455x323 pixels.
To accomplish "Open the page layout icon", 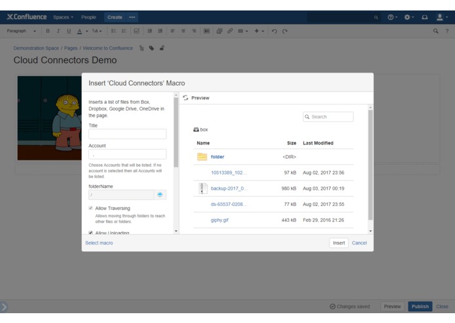I will 206,31.
